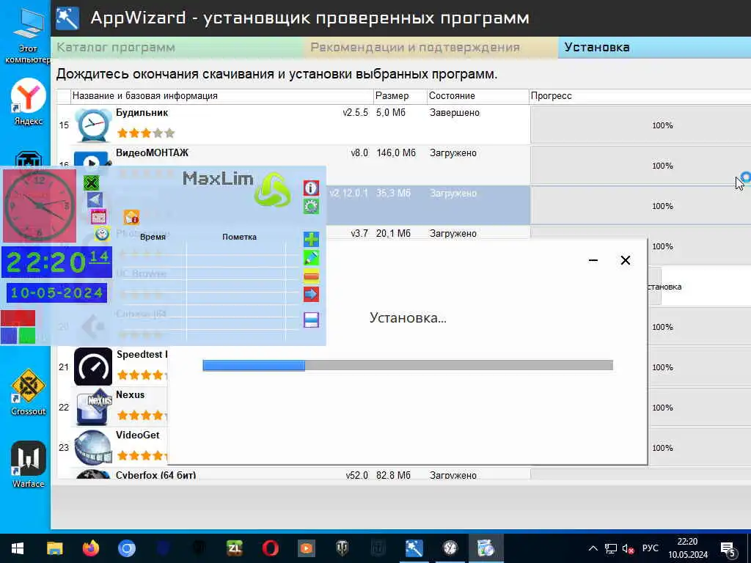Click the blue right-arrow icon in MaxLim

click(x=311, y=295)
